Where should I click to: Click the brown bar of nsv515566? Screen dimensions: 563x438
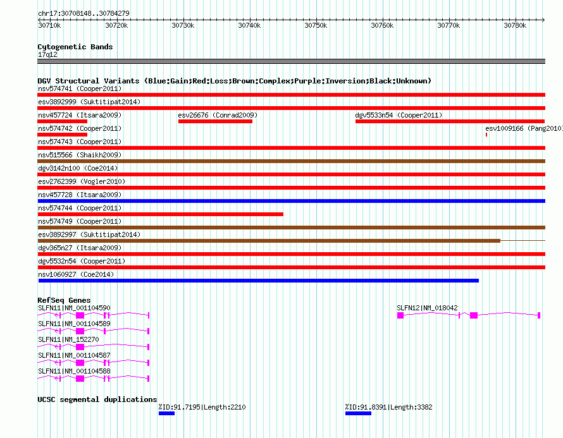click(x=291, y=161)
